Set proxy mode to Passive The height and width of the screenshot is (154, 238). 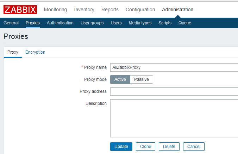142,79
